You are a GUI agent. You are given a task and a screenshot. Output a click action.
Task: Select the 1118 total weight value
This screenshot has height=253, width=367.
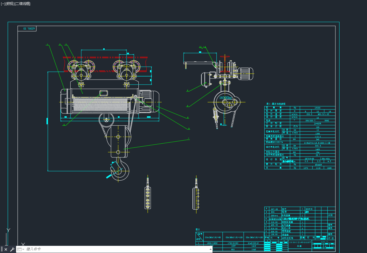[x=318, y=168]
